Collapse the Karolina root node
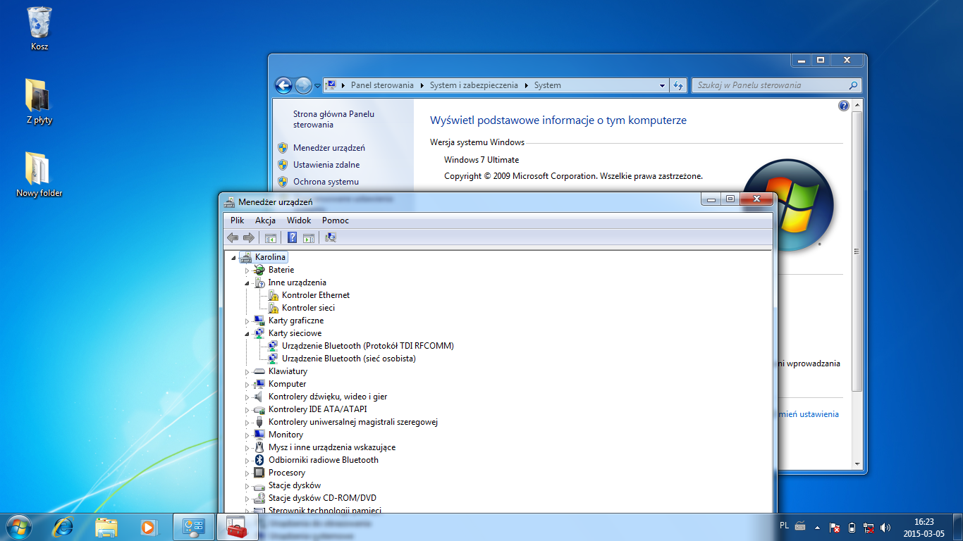The image size is (963, 541). click(x=234, y=257)
